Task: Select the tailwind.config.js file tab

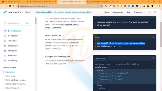Action: (x=100, y=58)
